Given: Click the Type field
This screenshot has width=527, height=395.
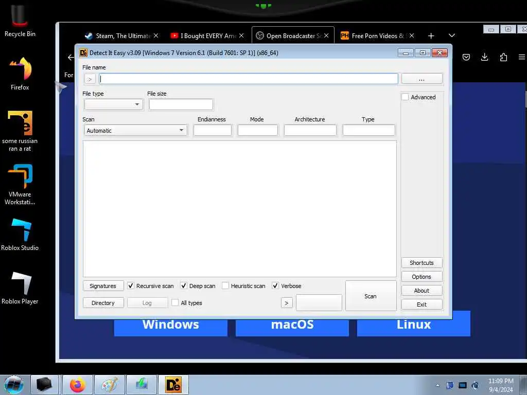Looking at the screenshot, I should tap(368, 130).
